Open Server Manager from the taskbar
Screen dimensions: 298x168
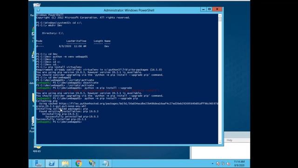click(38, 163)
